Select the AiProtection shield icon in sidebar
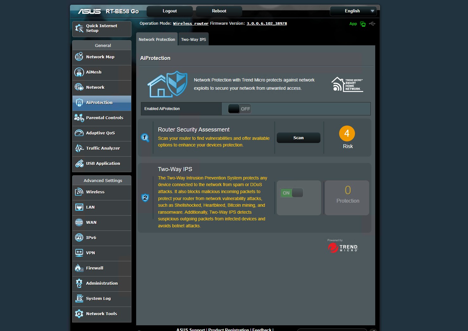 [79, 102]
